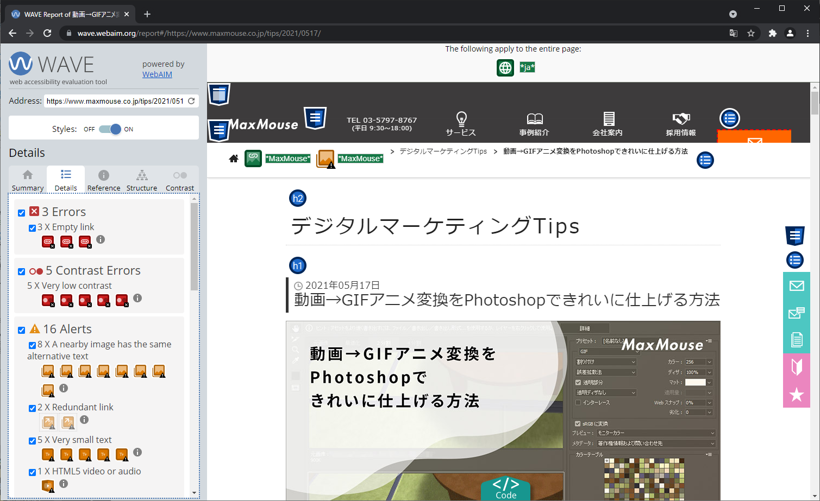Click the teal single envelope side button
820x501 pixels.
pos(797,286)
